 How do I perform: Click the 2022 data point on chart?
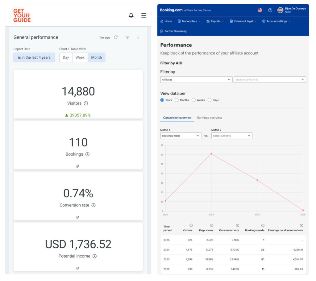pyautogui.click(x=165, y=201)
